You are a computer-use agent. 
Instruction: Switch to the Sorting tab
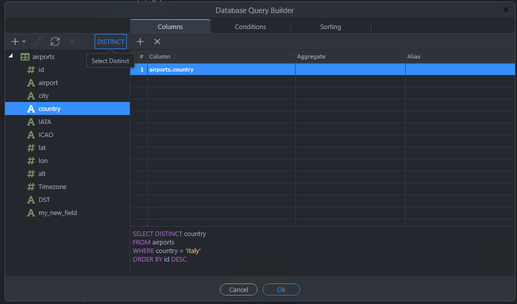(x=331, y=26)
